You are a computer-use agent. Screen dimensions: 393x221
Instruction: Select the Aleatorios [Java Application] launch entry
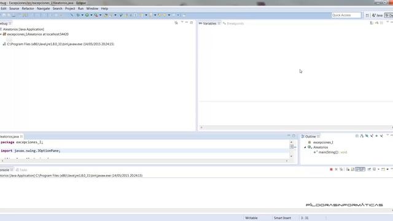click(23, 29)
